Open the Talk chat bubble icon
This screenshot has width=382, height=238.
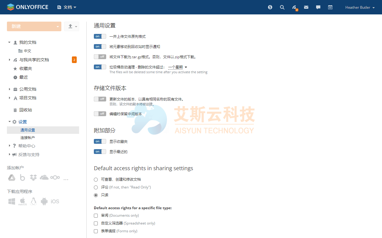pos(318,7)
